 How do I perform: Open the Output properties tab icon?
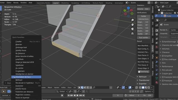coord(157,34)
